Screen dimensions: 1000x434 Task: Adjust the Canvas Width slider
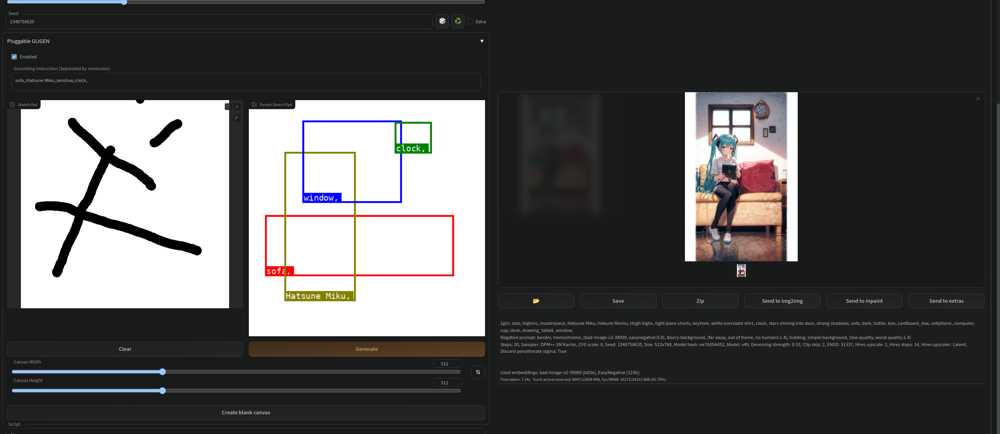pyautogui.click(x=236, y=372)
